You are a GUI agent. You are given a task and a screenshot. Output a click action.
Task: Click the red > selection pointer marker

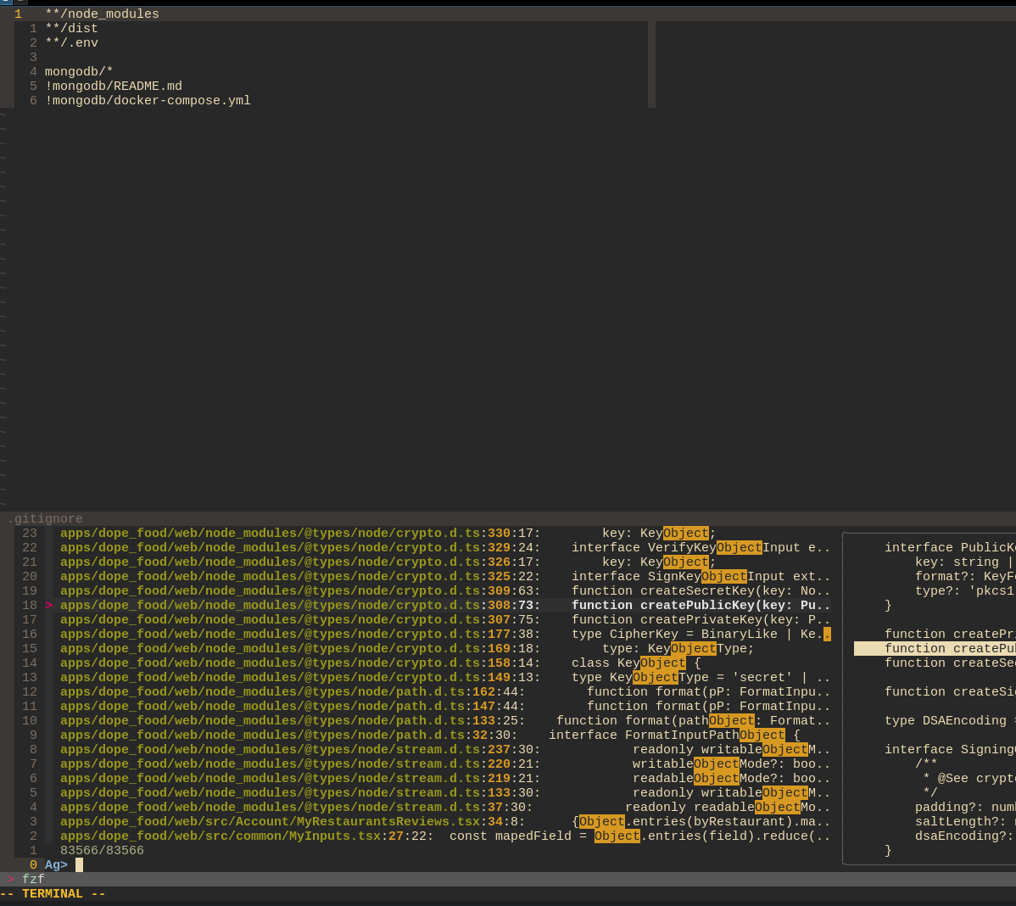click(48, 606)
